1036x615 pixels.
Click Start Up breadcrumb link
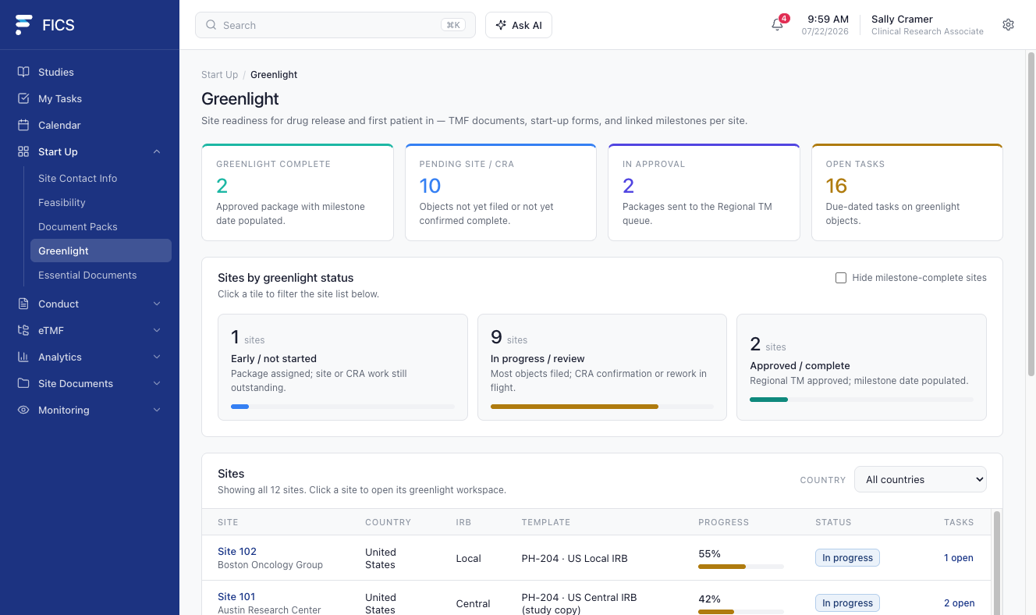(219, 75)
